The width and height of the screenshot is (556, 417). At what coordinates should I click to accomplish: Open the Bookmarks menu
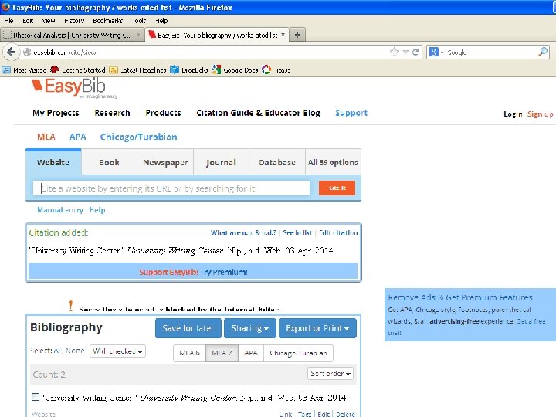pos(108,21)
